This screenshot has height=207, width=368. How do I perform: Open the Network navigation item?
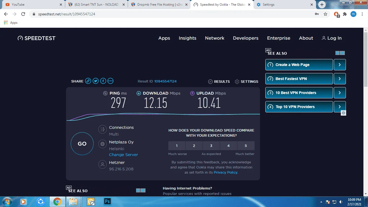(215, 38)
